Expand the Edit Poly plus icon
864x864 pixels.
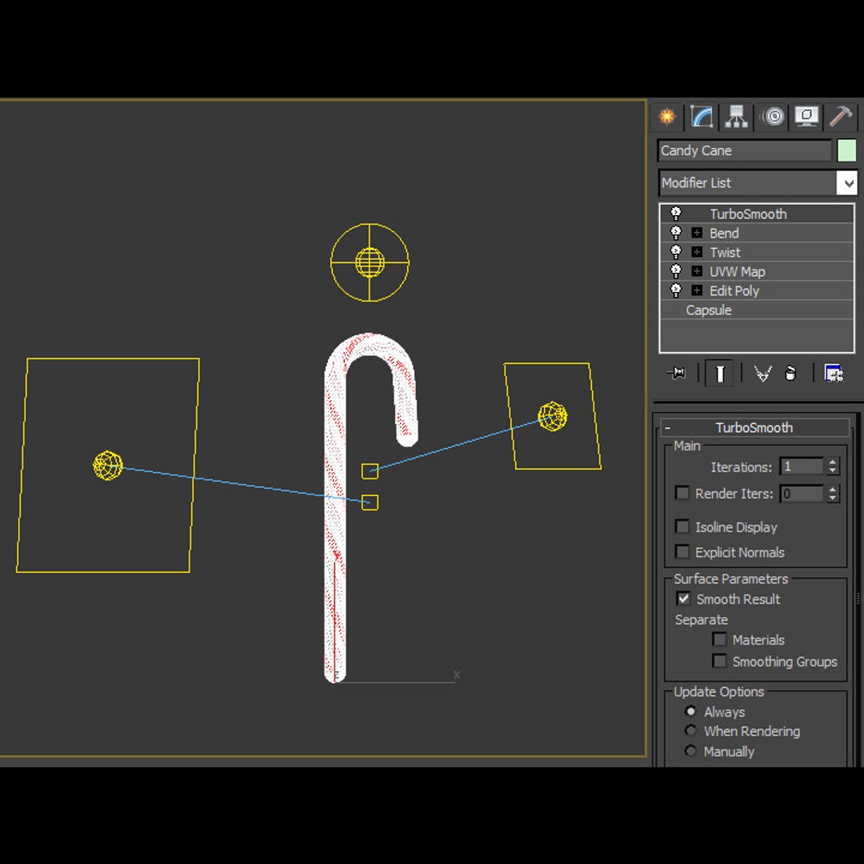[x=697, y=290]
